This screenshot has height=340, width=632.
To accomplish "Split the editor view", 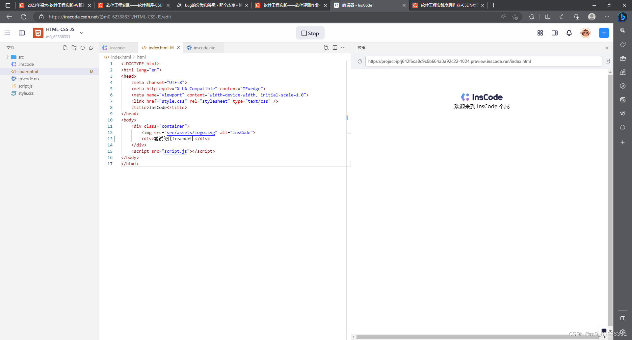I will tap(335, 48).
